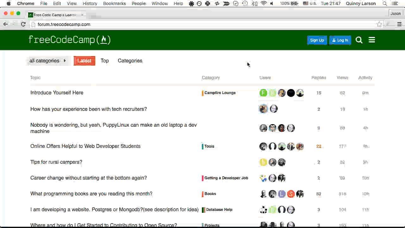
Task: Open the PuppyLinux old laptop topic
Action: click(x=114, y=128)
